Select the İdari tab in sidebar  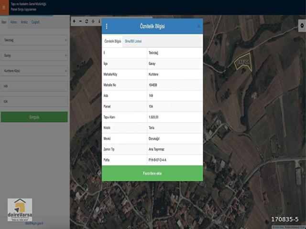[4, 22]
